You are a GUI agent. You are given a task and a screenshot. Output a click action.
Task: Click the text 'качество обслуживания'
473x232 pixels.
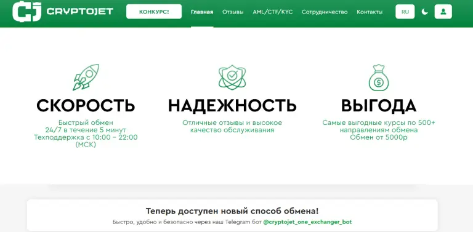pyautogui.click(x=232, y=130)
